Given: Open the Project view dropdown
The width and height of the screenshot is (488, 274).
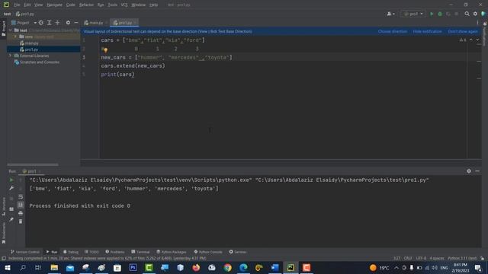Looking at the screenshot, I should pyautogui.click(x=24, y=23).
